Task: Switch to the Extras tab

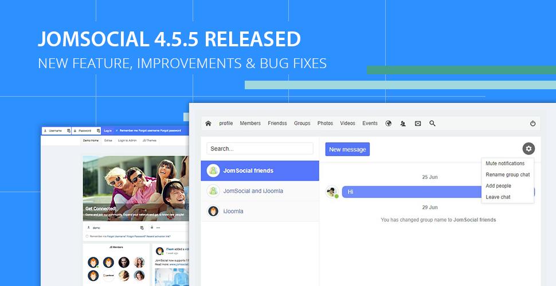Action: pos(108,141)
